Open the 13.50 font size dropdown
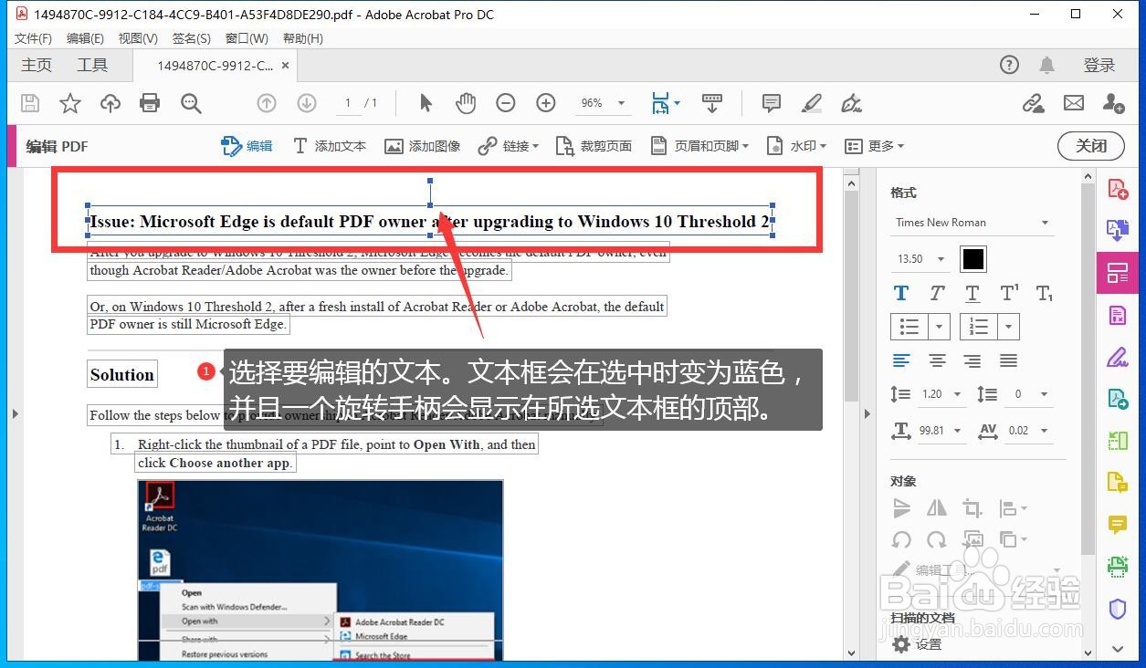Viewport: 1146px width, 668px height. coord(920,259)
